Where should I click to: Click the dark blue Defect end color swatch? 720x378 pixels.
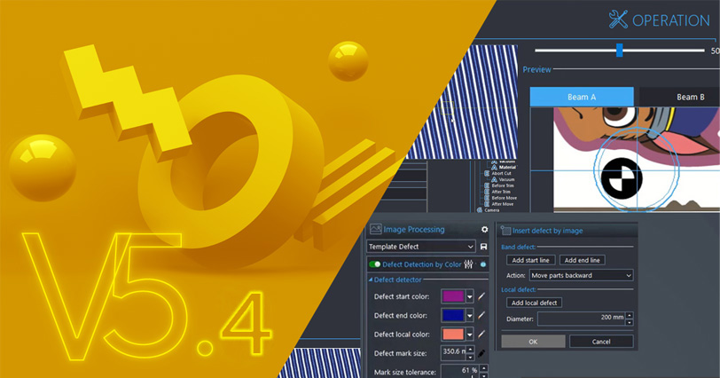click(453, 316)
